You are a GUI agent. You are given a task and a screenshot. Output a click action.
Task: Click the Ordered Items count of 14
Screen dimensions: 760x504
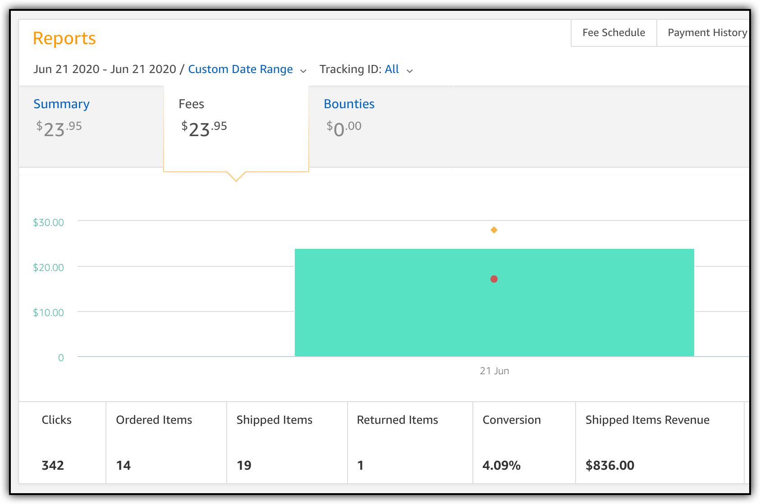(124, 465)
